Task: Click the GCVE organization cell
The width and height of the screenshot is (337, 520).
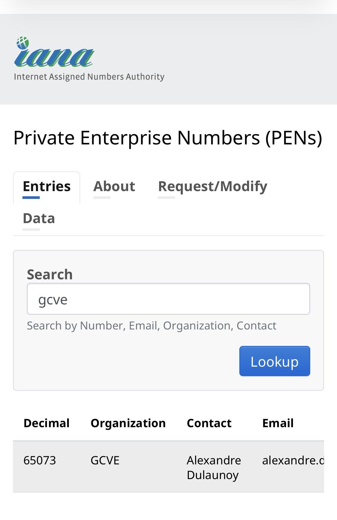Action: pyautogui.click(x=105, y=460)
